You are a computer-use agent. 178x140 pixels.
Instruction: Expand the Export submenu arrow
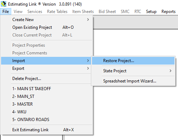[88, 68]
